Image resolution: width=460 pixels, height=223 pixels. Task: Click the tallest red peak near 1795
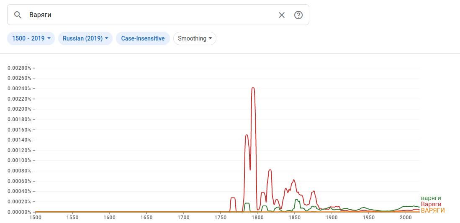pos(253,88)
